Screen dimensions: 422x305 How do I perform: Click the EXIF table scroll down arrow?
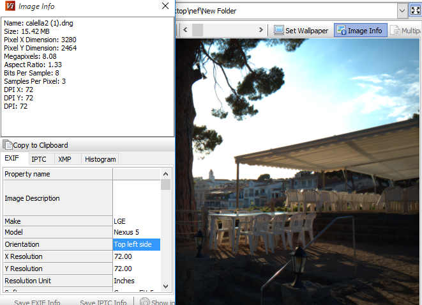(166, 286)
